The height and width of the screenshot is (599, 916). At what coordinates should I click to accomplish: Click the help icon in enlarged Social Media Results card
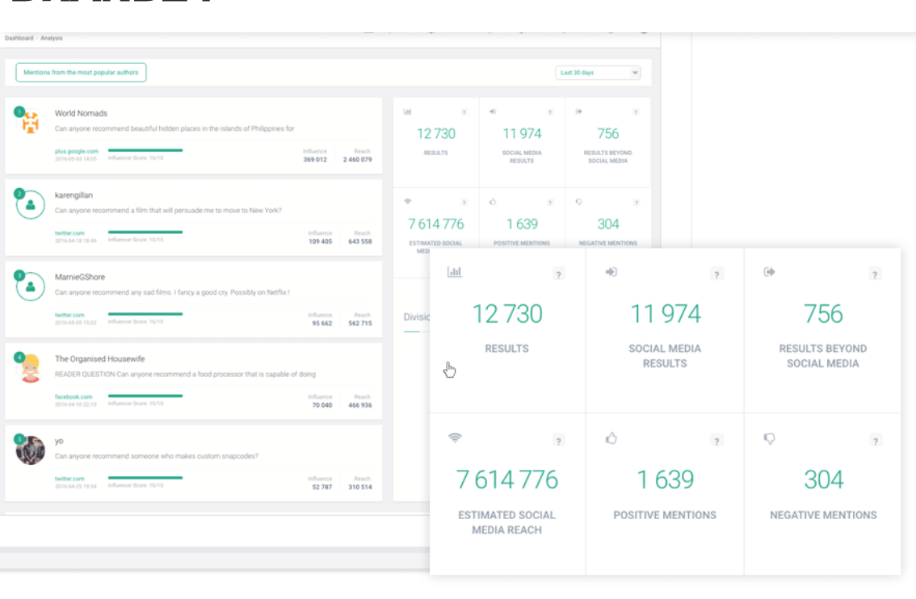click(716, 274)
